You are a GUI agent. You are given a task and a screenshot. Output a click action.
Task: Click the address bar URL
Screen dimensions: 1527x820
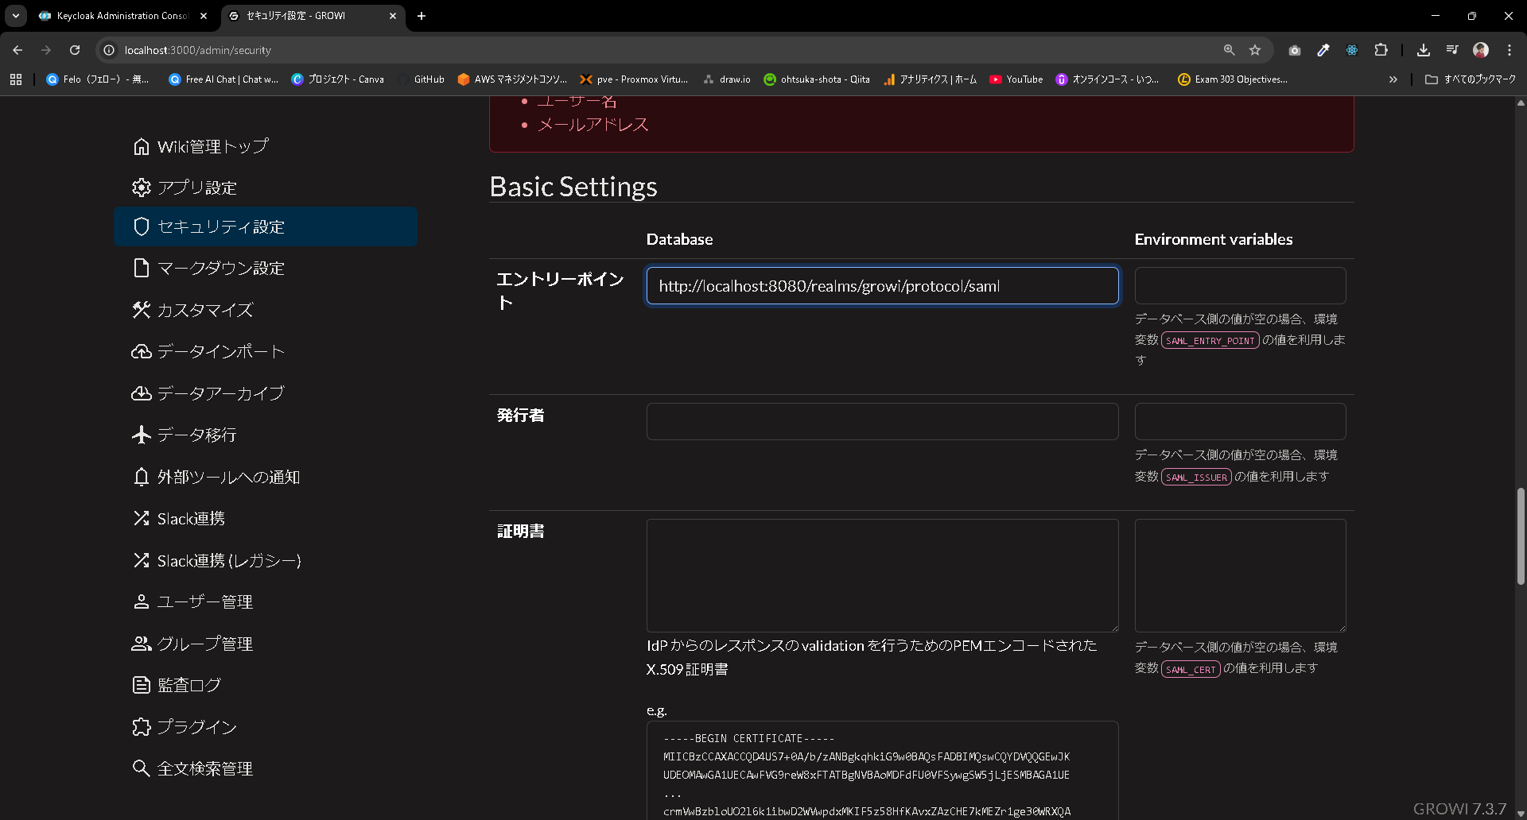pos(198,50)
